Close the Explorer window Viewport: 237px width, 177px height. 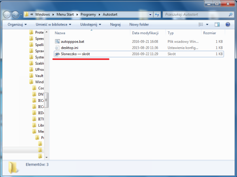coord(228,4)
